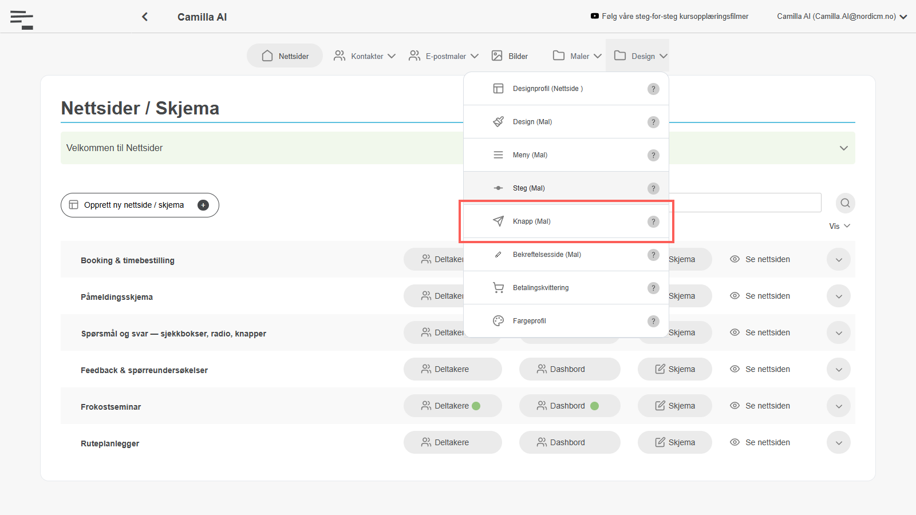Select Bekreftelsesside (Mal) menu entry
The height and width of the screenshot is (515, 916).
566,255
